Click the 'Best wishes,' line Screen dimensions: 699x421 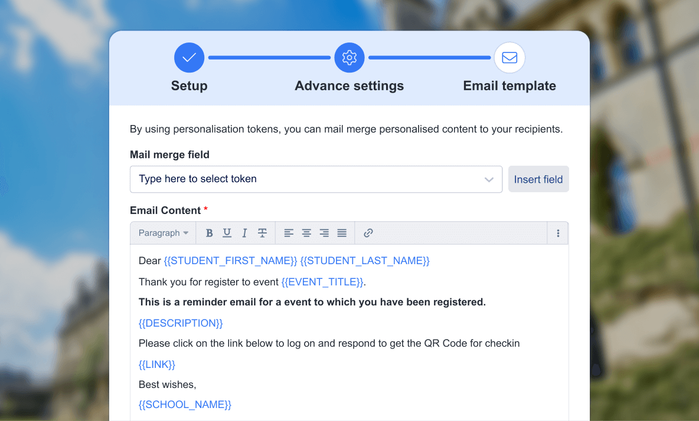click(x=167, y=384)
